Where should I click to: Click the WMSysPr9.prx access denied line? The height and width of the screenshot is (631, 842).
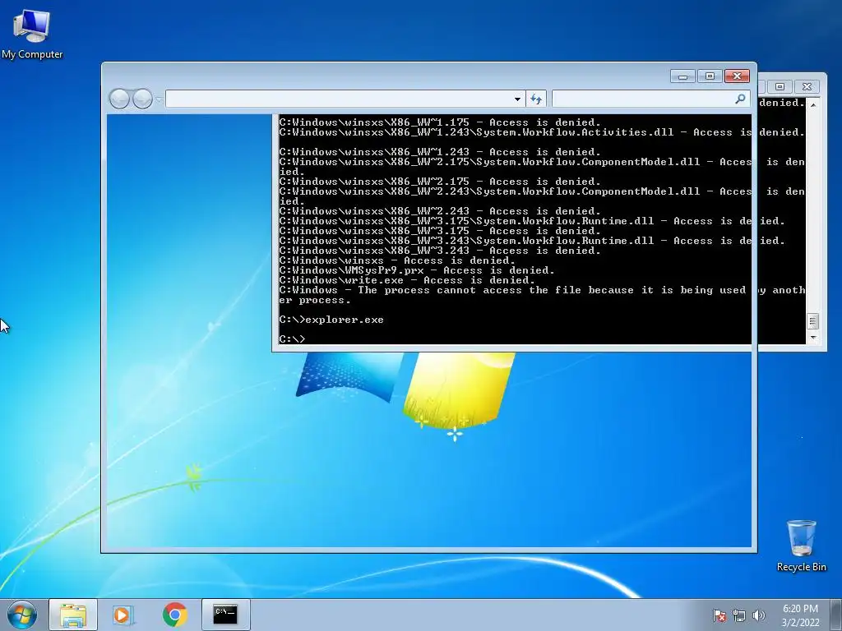coord(417,270)
